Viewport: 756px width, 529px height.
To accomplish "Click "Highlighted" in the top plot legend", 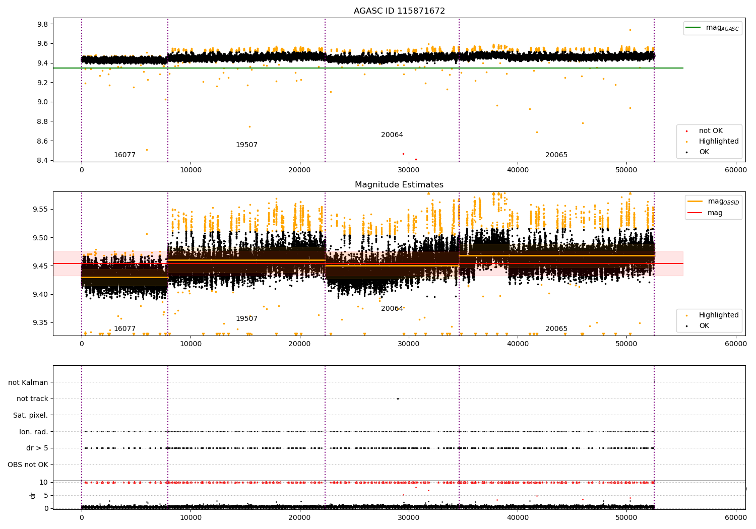I will pyautogui.click(x=719, y=141).
